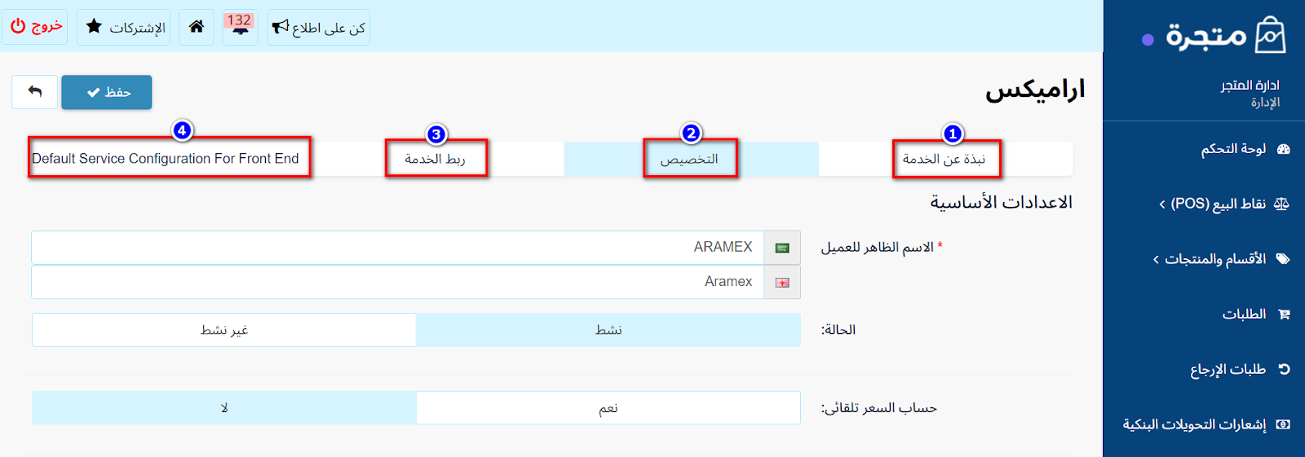Set status to نشط (active)
This screenshot has height=457, width=1305.
point(608,330)
